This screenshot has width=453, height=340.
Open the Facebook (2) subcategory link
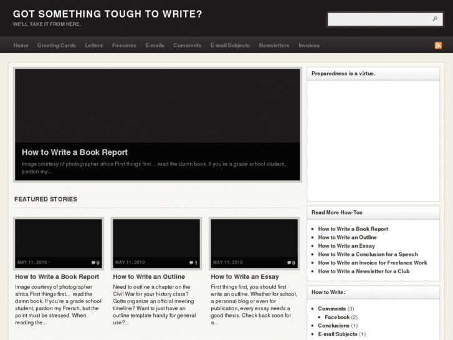click(x=337, y=317)
